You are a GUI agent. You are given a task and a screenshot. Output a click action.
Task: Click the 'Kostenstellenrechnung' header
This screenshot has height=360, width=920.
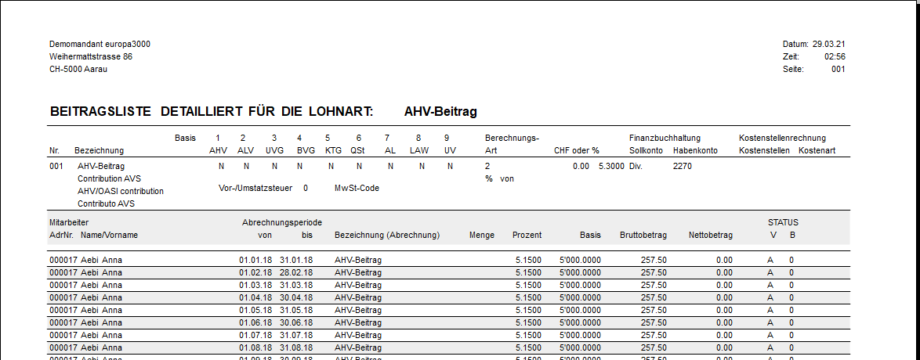782,139
